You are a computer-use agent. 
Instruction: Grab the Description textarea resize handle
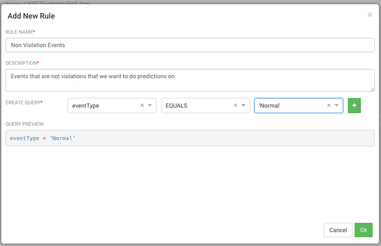372,89
